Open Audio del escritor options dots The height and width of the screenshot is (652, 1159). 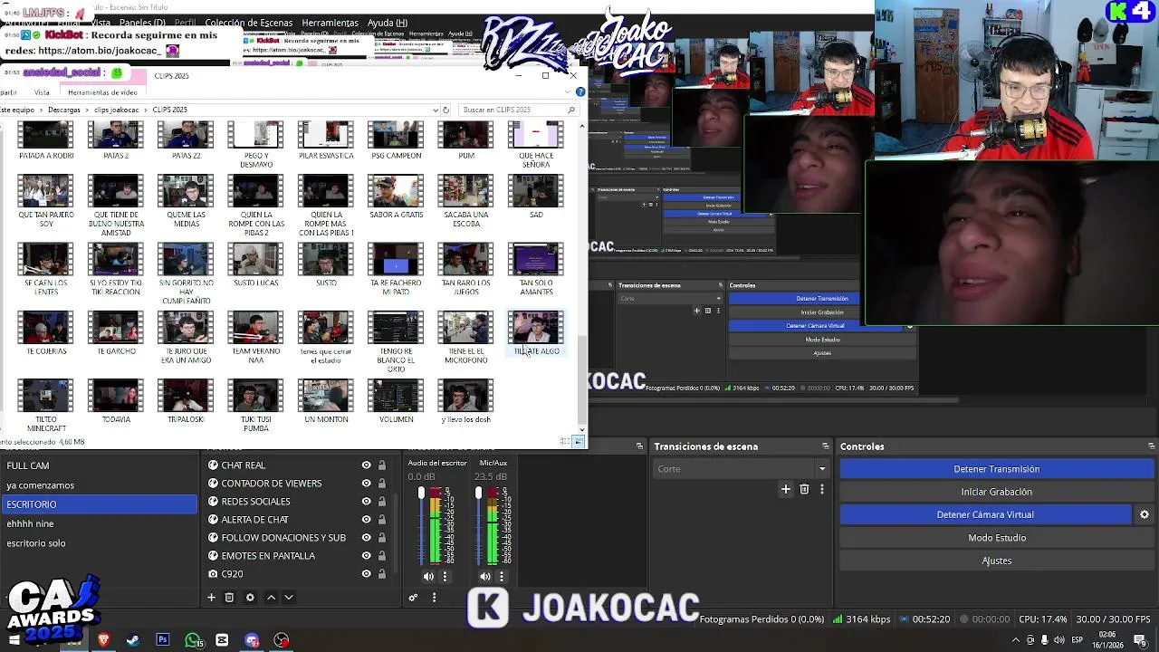pos(445,577)
